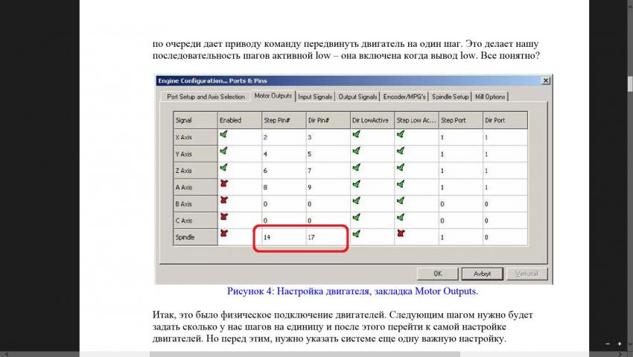Image resolution: width=633 pixels, height=357 pixels.
Task: Click the Spindle Enabled red cross icon
Action: (223, 233)
